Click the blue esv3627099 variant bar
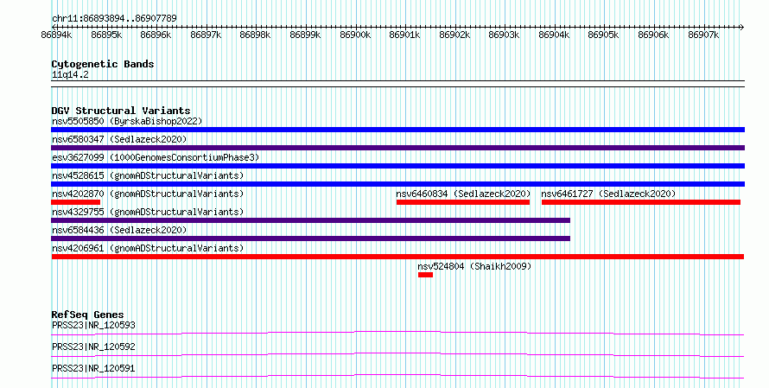This screenshot has width=769, height=388. pos(397,166)
